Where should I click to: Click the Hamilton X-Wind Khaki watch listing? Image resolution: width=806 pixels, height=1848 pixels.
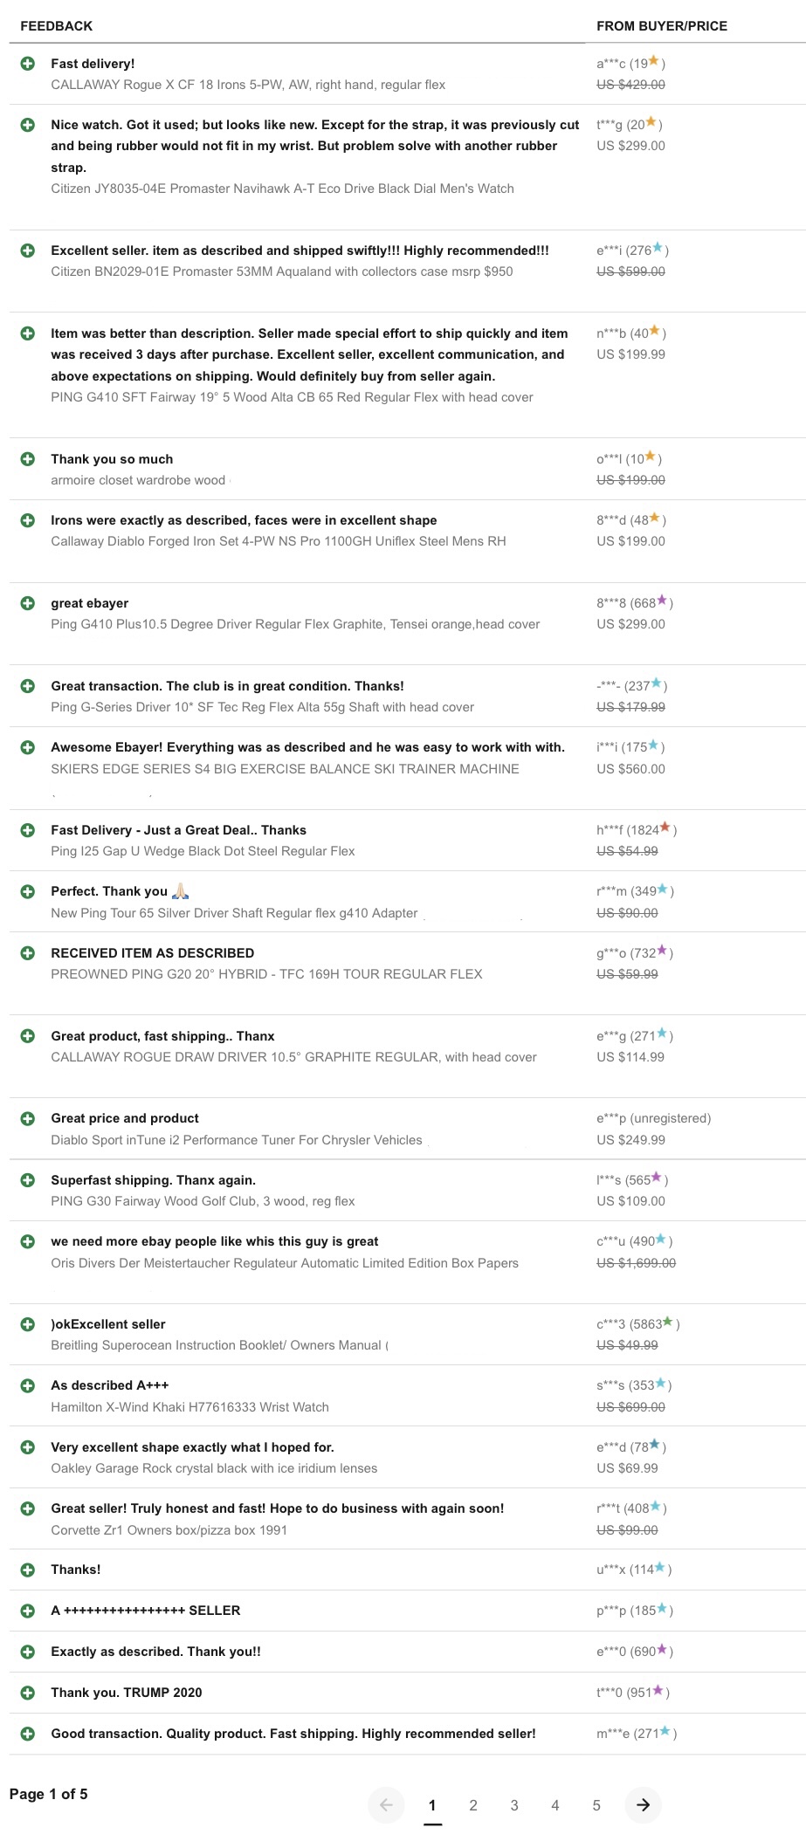click(x=189, y=1407)
